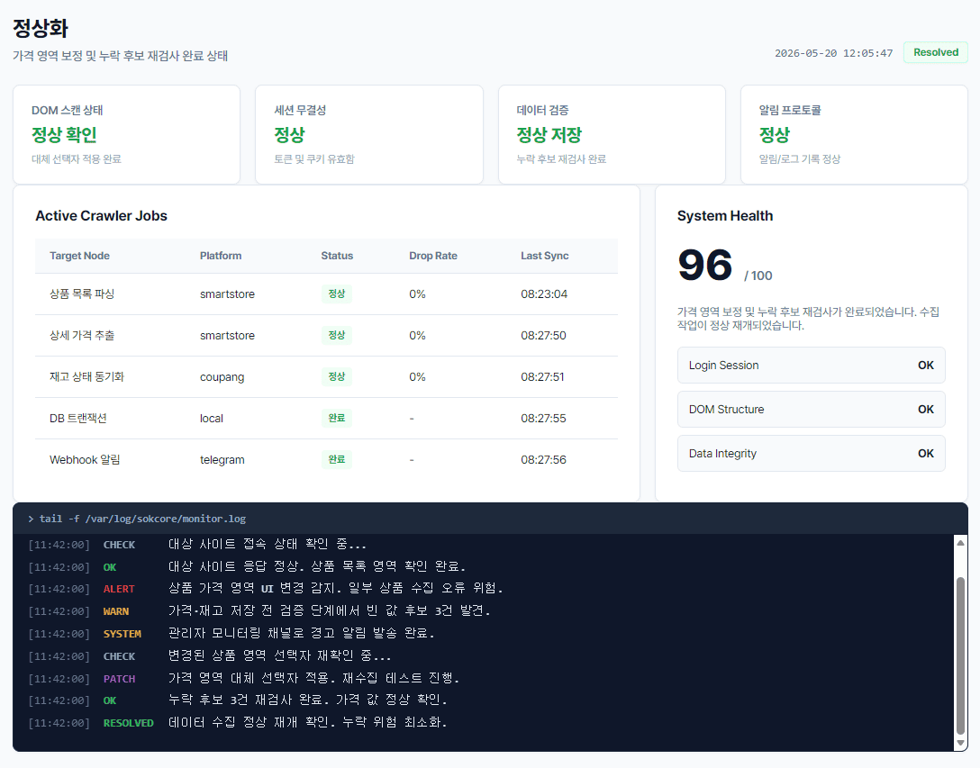Click the Target Node column header

click(79, 256)
